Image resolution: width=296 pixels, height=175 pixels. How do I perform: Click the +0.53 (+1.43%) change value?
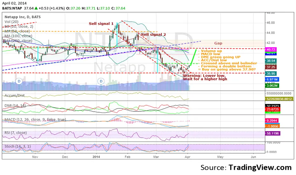[x=52, y=8]
